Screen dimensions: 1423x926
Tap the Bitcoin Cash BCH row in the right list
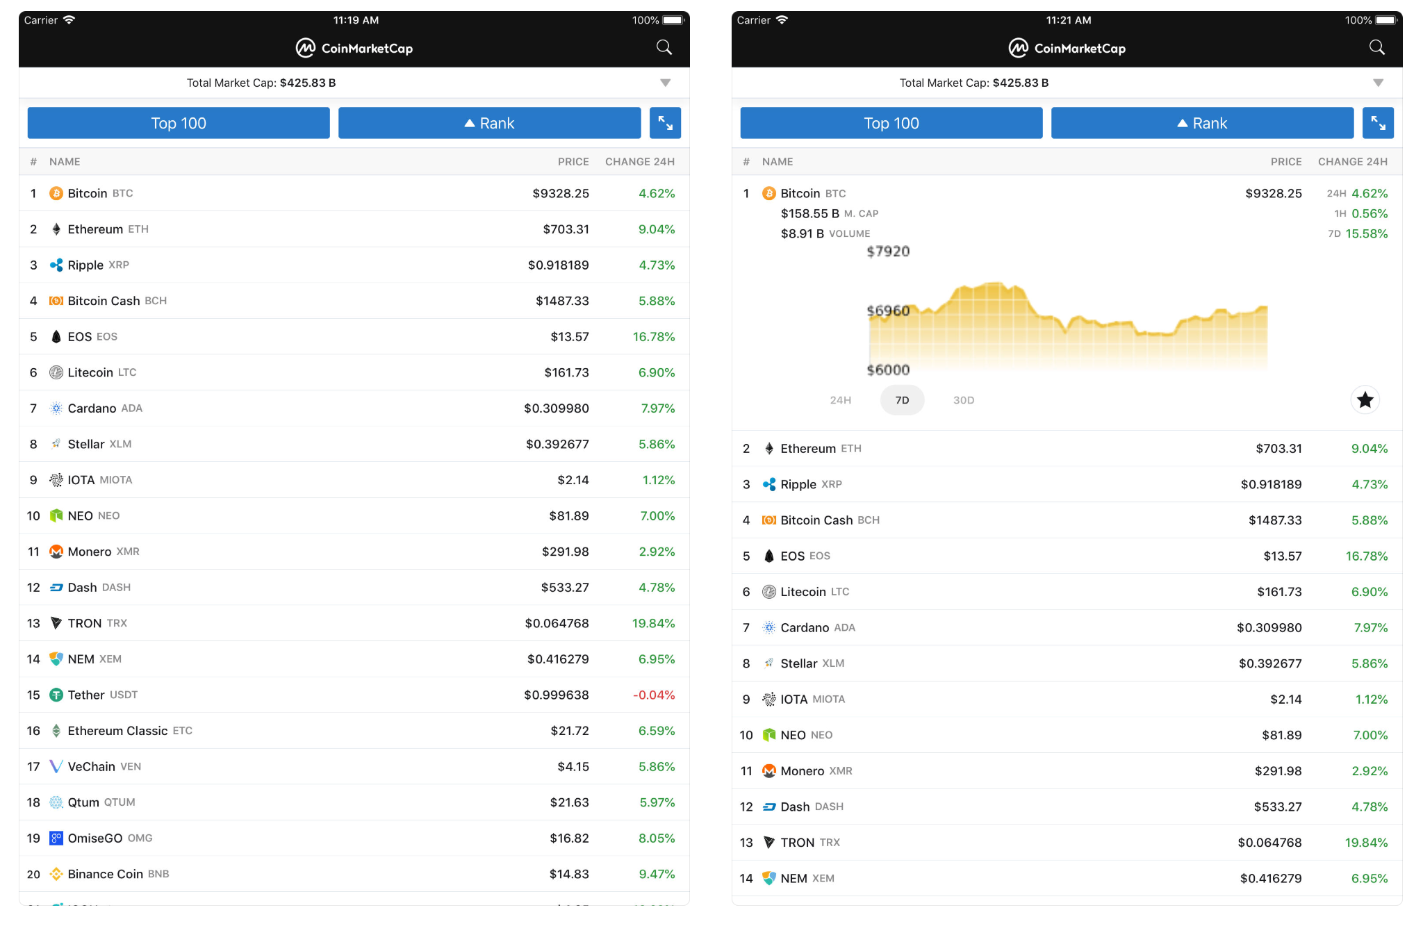pyautogui.click(x=1067, y=520)
